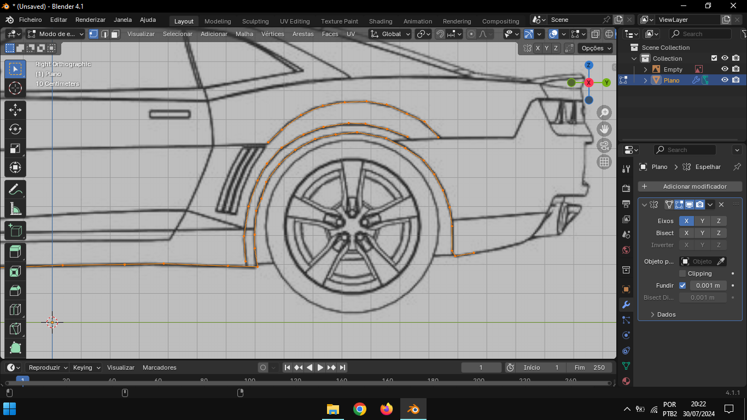Hide the Empty object in viewport

tap(725, 69)
